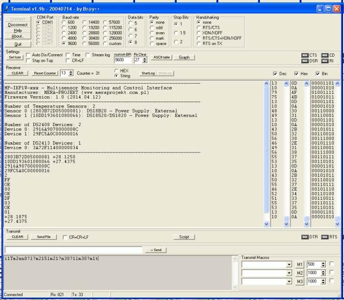
Task: Select the custom baud rate option
Action: click(105, 43)
